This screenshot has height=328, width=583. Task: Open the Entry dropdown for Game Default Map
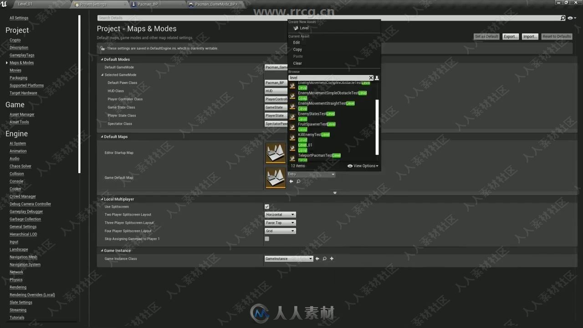click(311, 174)
